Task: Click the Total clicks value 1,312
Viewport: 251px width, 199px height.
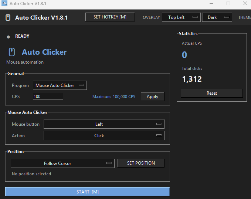Action: coord(192,79)
